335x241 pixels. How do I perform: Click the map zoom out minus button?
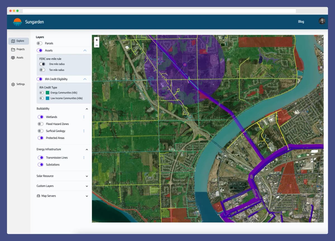coord(97,45)
